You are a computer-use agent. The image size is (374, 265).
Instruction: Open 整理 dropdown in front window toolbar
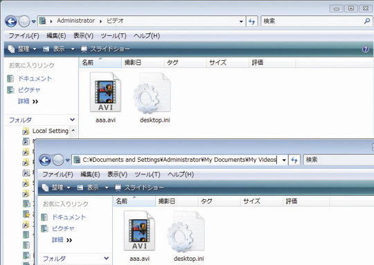pyautogui.click(x=56, y=188)
